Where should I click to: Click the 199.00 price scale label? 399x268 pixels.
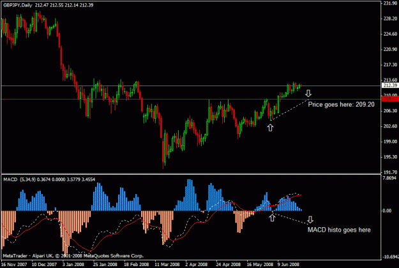pyautogui.click(x=390, y=142)
